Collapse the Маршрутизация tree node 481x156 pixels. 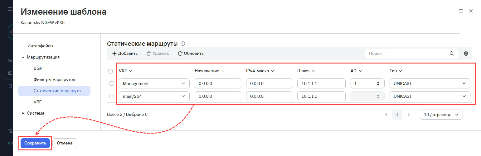[23, 57]
